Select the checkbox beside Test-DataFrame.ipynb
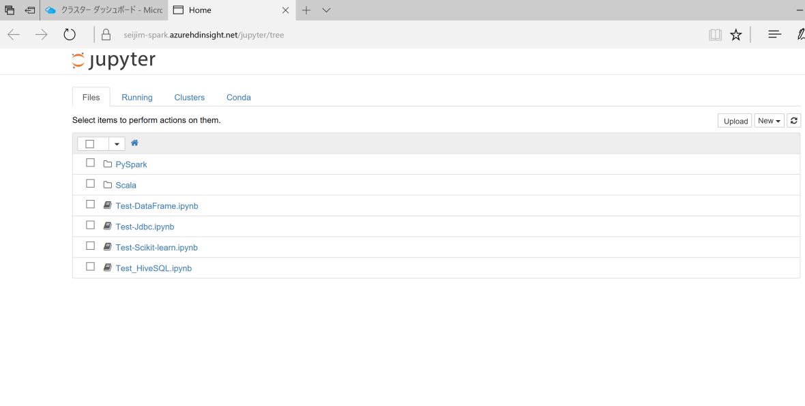 [x=90, y=203]
